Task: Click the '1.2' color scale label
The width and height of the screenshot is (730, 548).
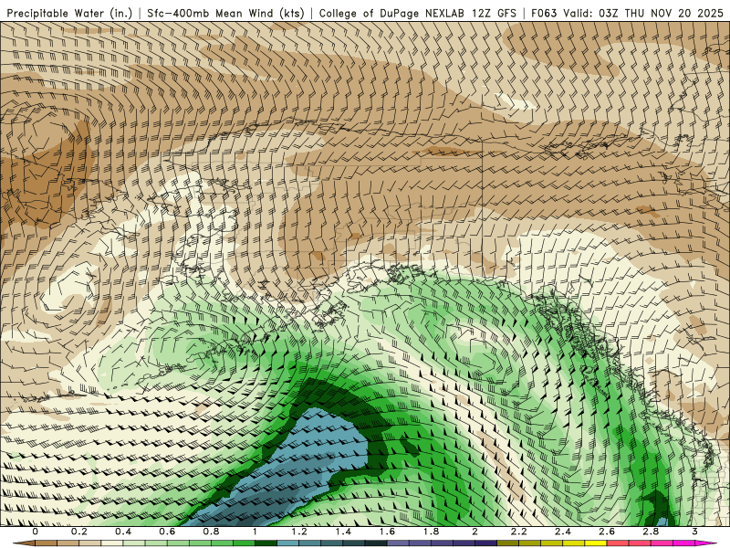Action: pos(299,532)
